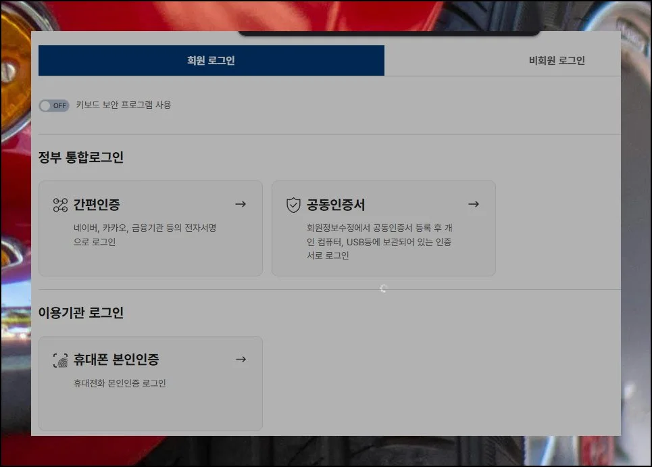652x467 pixels.
Task: Click empty area right of 휴대폰 본인인증 card
Action: click(439, 383)
